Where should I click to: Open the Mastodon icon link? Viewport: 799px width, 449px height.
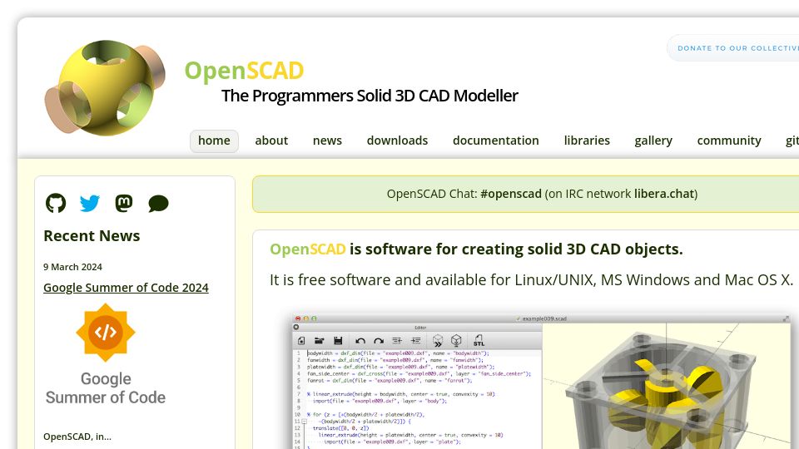pyautogui.click(x=124, y=203)
